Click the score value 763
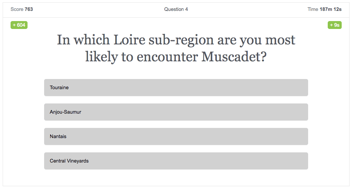This screenshot has width=353, height=190. (x=29, y=9)
